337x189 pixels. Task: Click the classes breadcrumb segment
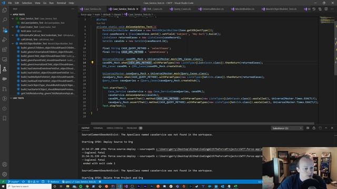(x=117, y=15)
